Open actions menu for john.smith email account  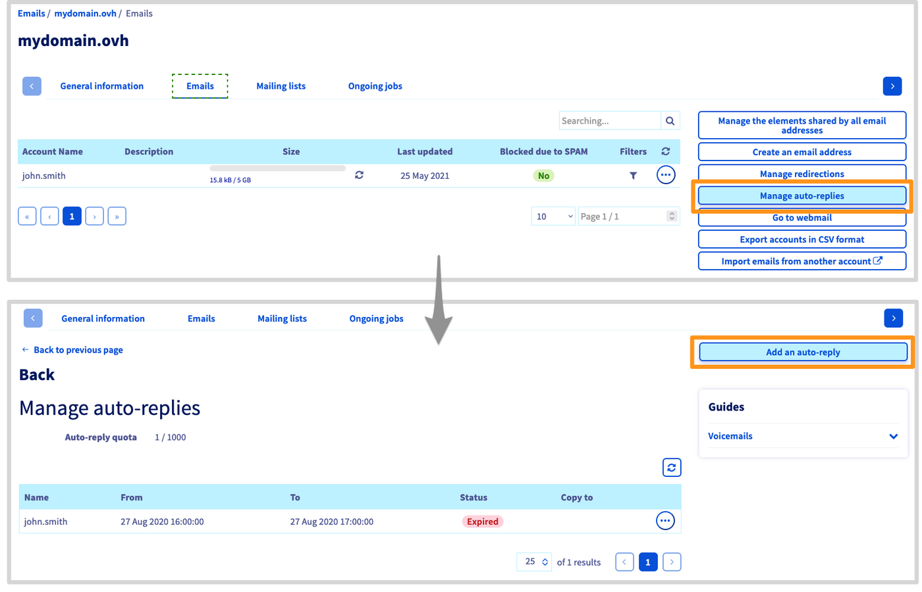pos(666,175)
